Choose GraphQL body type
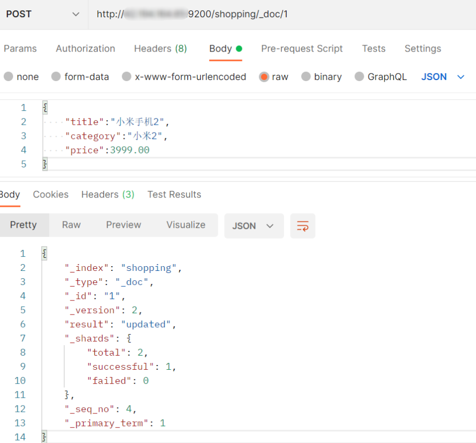Viewport: 476px width, 443px height. [359, 77]
